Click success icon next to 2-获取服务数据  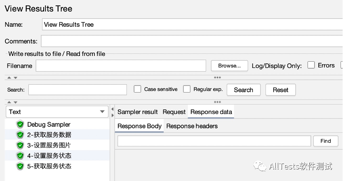(x=20, y=135)
